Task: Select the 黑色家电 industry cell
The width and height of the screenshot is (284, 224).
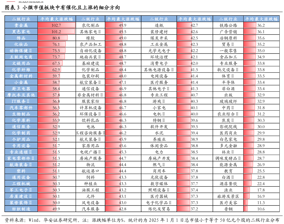Action: [x=21, y=32]
